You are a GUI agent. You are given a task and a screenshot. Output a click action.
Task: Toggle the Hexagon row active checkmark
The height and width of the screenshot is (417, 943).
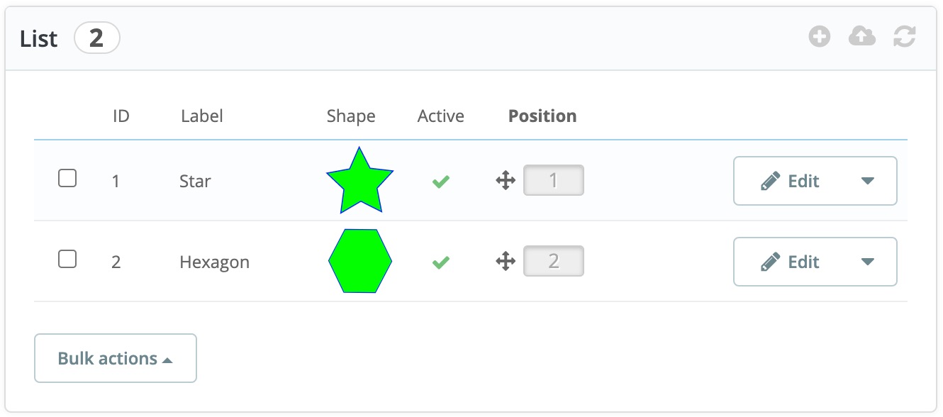click(x=441, y=262)
